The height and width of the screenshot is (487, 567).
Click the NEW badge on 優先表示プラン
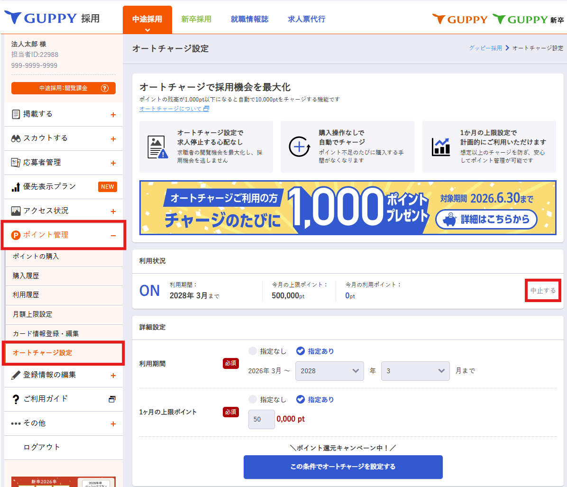click(108, 187)
